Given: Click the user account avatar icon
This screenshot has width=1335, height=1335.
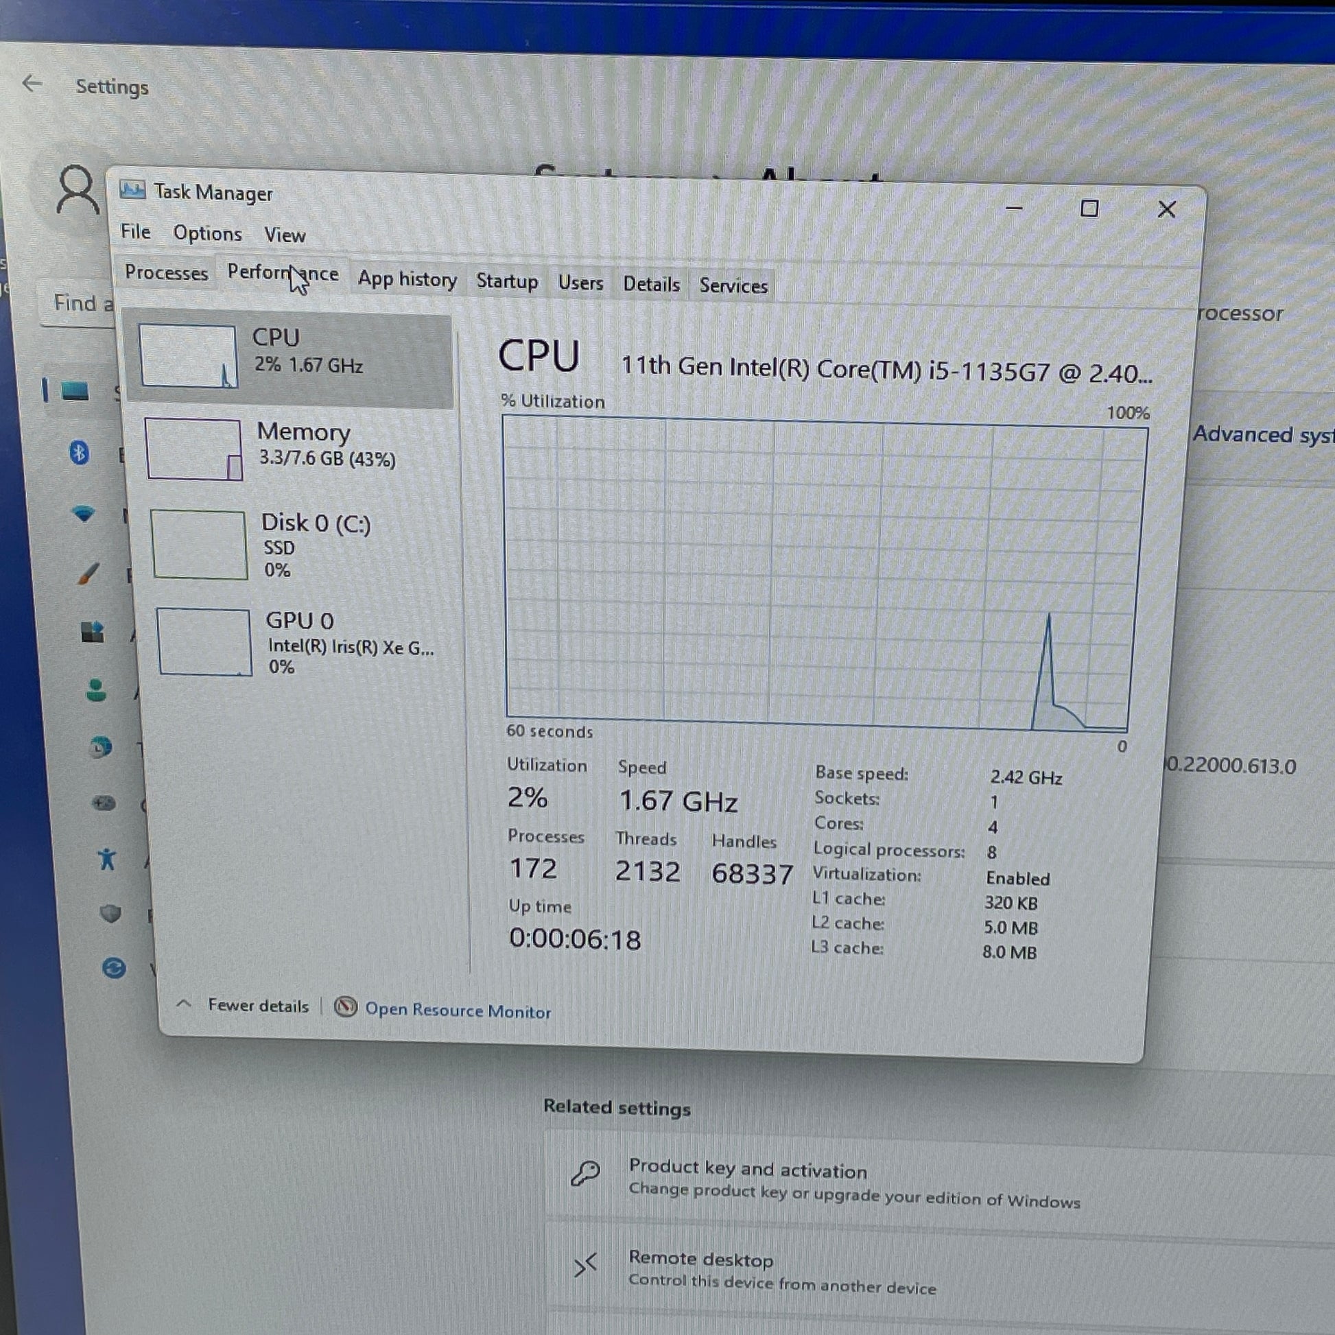Looking at the screenshot, I should coord(78,189).
